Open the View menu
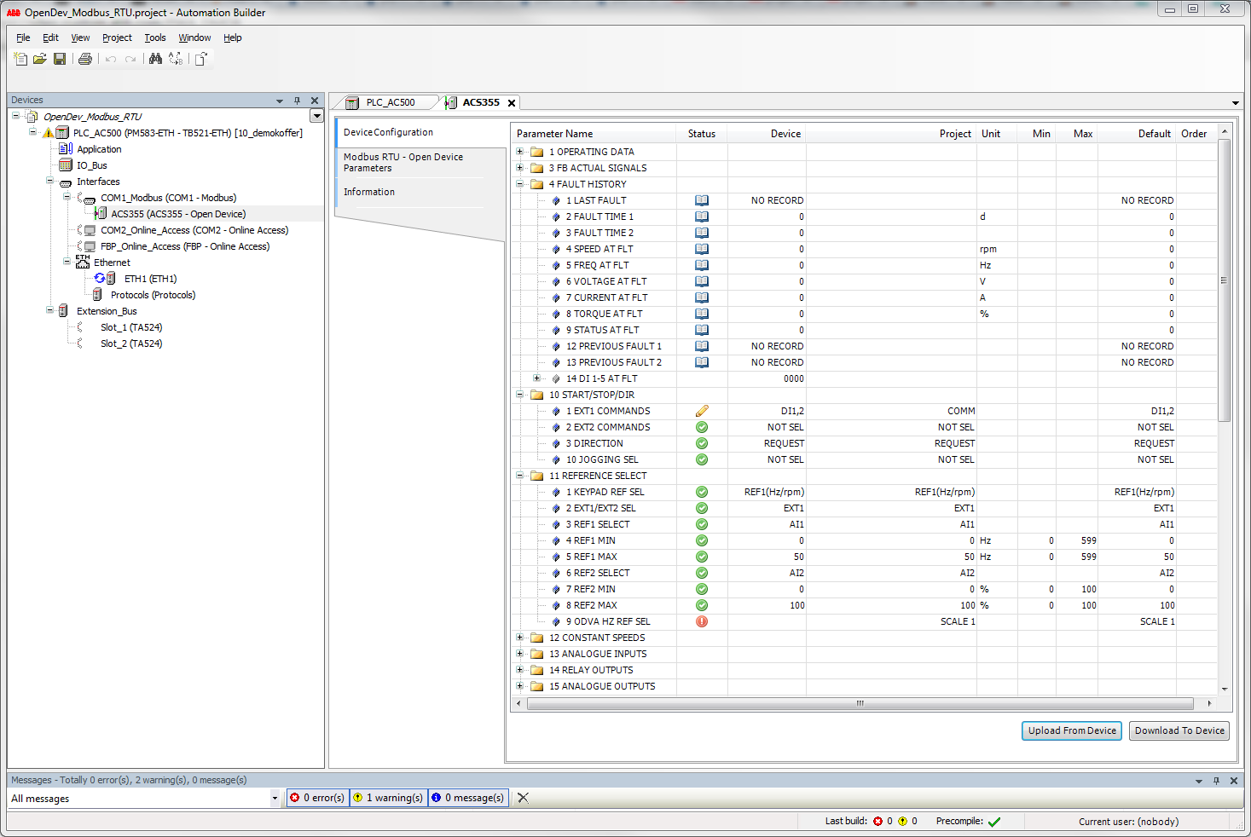1251x837 pixels. (80, 38)
